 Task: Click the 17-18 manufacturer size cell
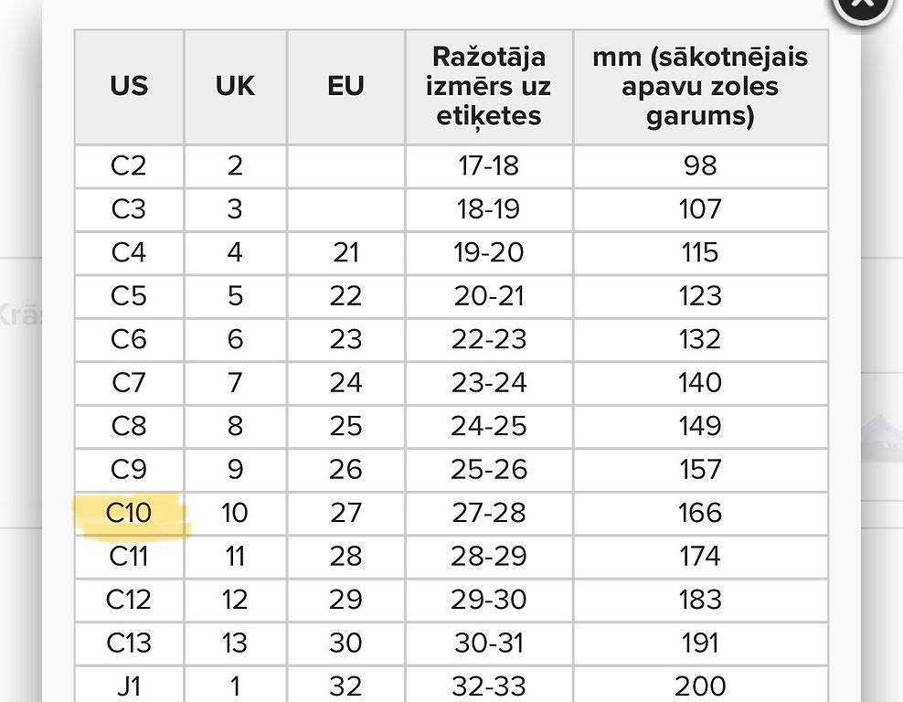coord(489,166)
